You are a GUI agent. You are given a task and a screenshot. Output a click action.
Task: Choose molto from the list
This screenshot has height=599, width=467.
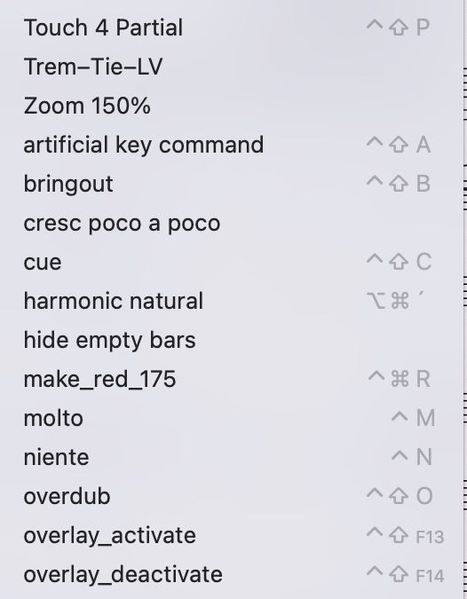[231, 418]
